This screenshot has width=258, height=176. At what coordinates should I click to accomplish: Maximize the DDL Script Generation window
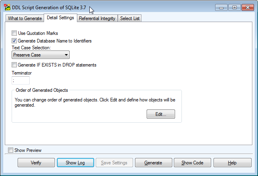(x=234, y=8)
